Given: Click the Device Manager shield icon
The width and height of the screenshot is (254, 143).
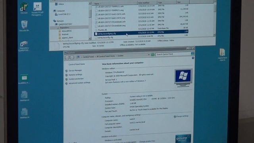Looking at the screenshot, I should tap(66, 71).
